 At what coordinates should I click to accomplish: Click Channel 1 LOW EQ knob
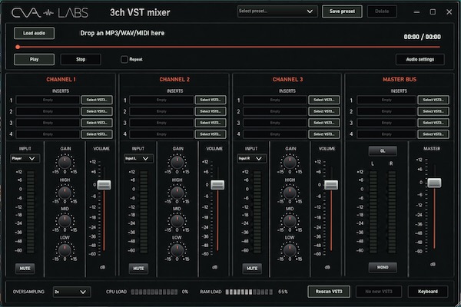(65, 250)
